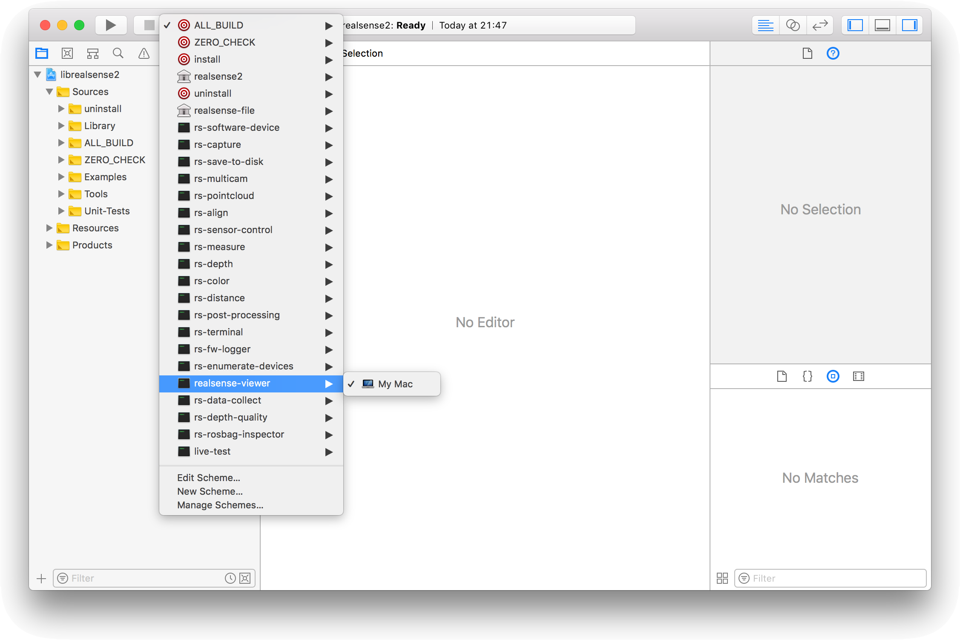Select the rs-pointcloud scheme
The height and width of the screenshot is (640, 960).
[224, 196]
